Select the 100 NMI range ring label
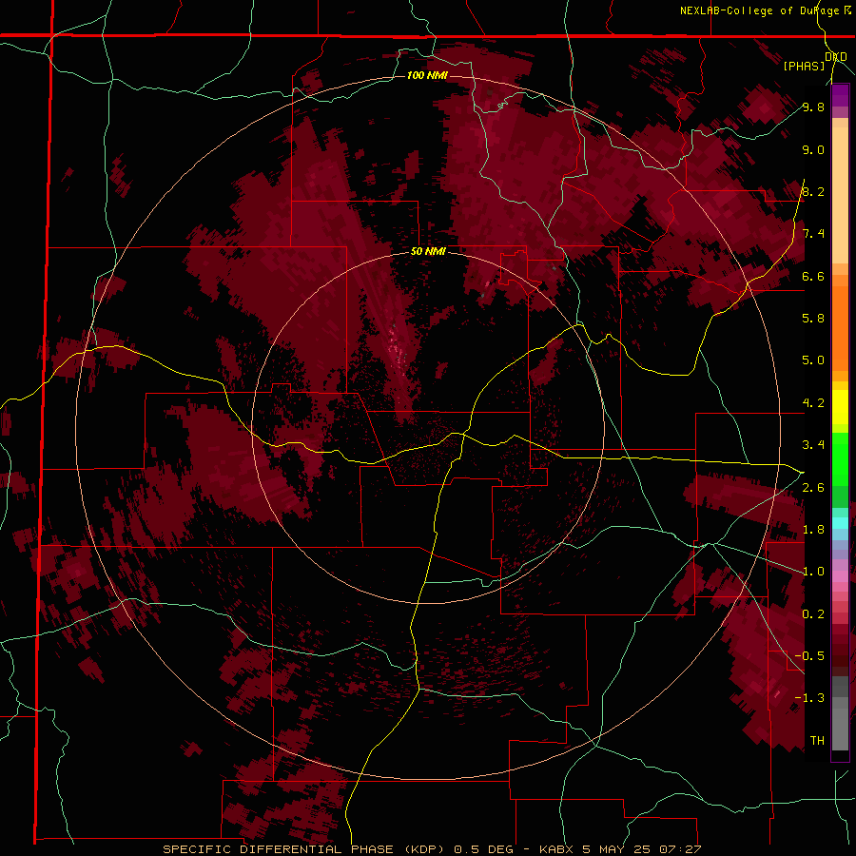Viewport: 856px width, 856px height. [x=427, y=75]
